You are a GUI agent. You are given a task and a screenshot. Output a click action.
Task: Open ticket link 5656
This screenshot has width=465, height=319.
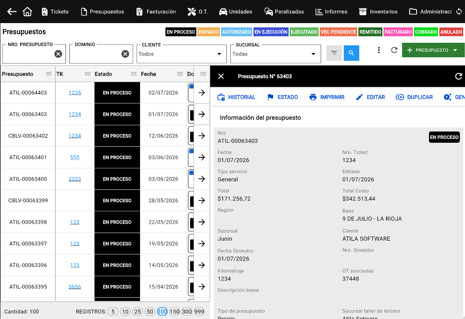(75, 287)
